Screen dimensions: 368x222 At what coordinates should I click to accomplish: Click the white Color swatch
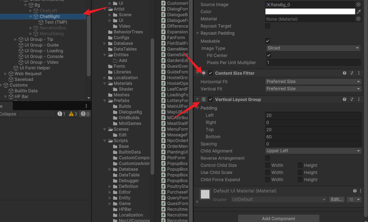[310, 12]
